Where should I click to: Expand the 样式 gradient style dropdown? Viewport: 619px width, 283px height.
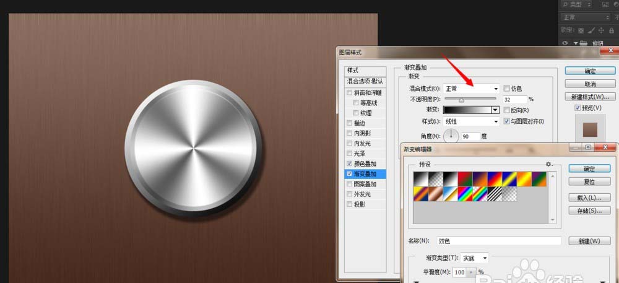(x=471, y=121)
